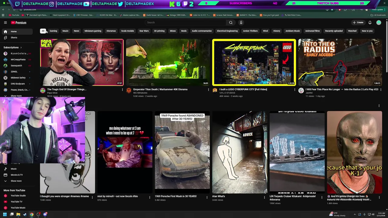The width and height of the screenshot is (388, 218).
Task: Open Chrome from the taskbar
Action: tap(32, 214)
